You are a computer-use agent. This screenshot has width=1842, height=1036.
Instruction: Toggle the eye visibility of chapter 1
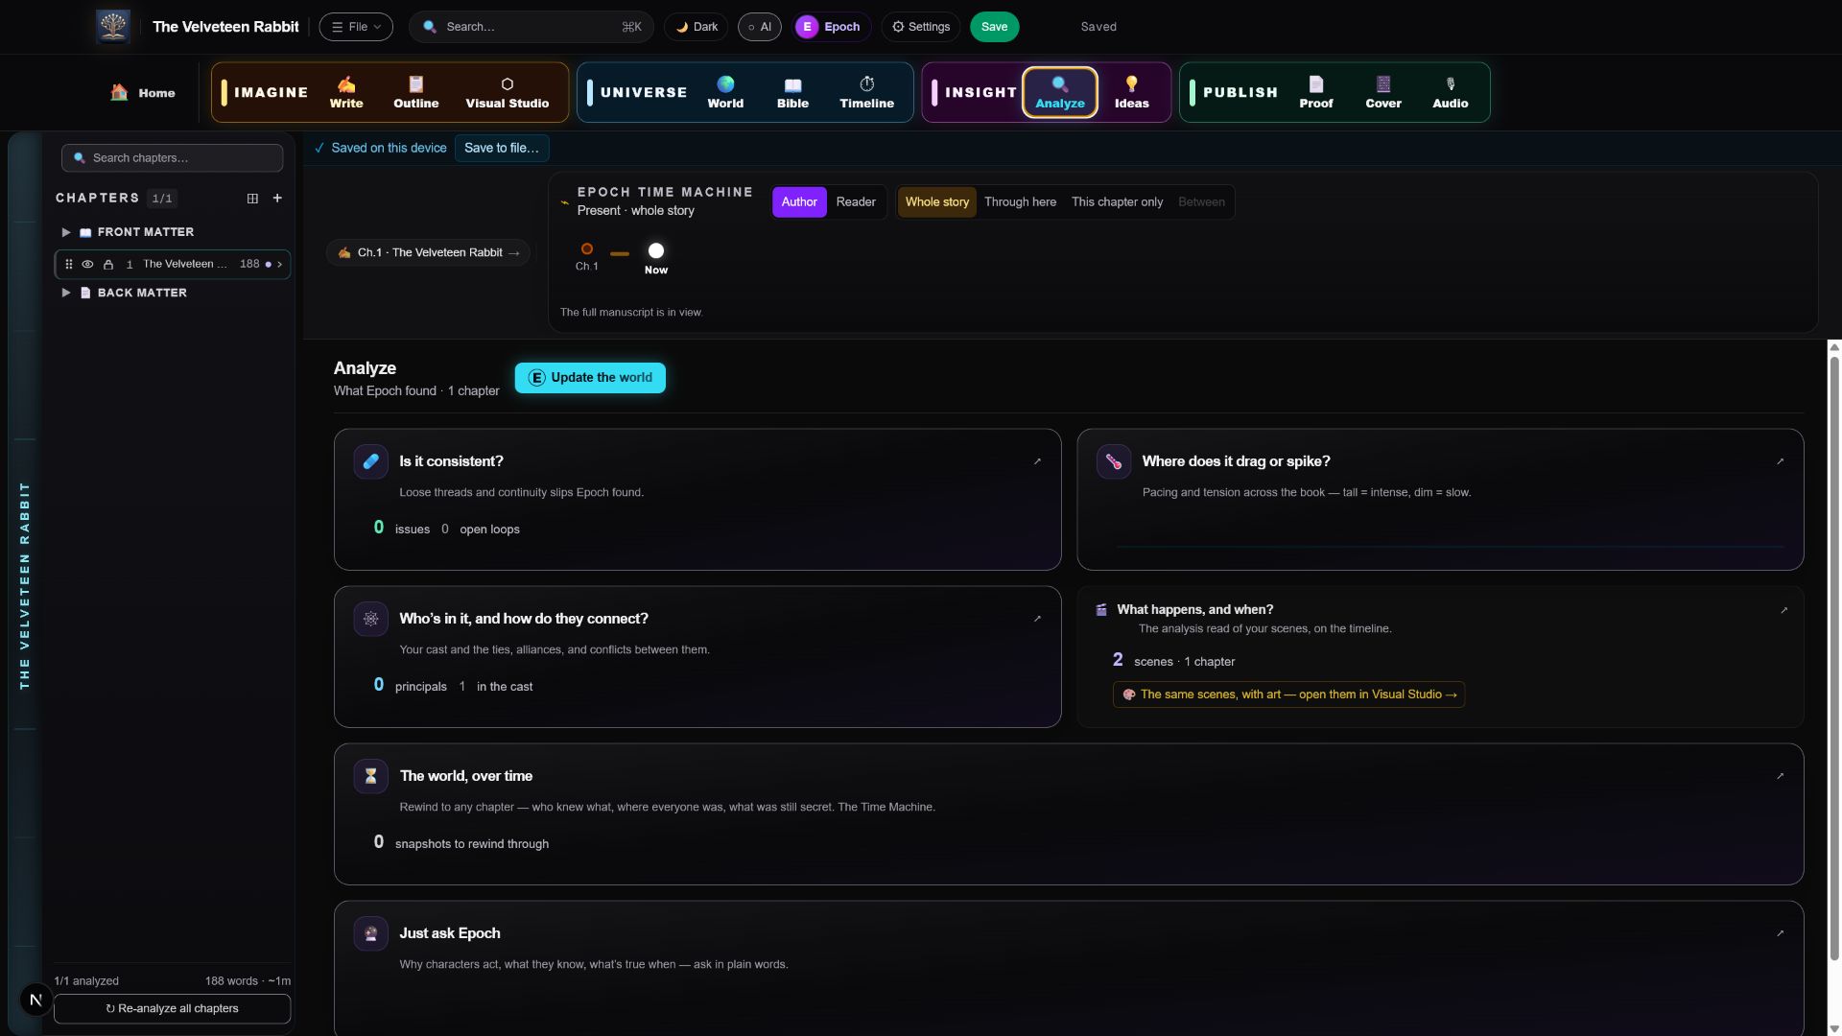pyautogui.click(x=87, y=265)
